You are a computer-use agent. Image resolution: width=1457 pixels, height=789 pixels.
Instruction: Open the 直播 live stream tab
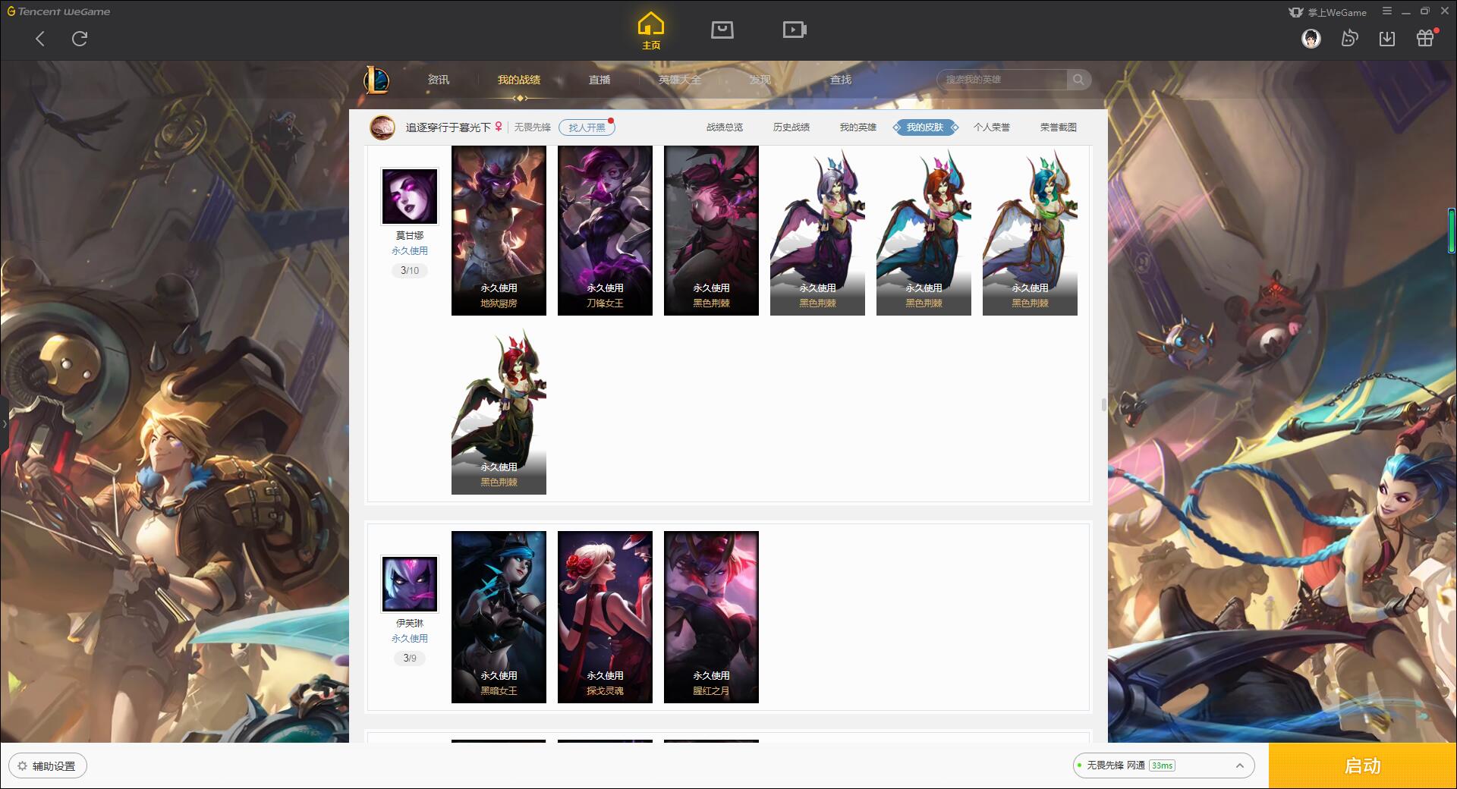click(599, 80)
